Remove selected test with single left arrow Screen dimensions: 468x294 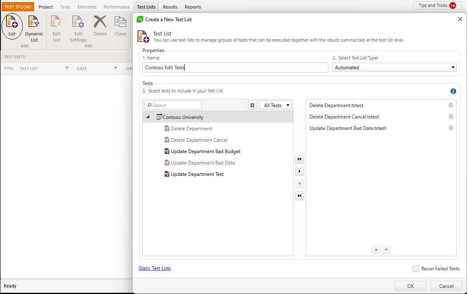[x=300, y=184]
